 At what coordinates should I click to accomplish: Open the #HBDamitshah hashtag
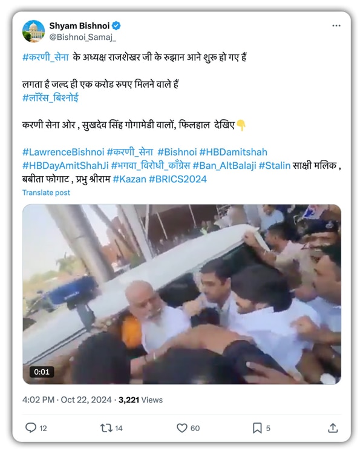(x=234, y=152)
